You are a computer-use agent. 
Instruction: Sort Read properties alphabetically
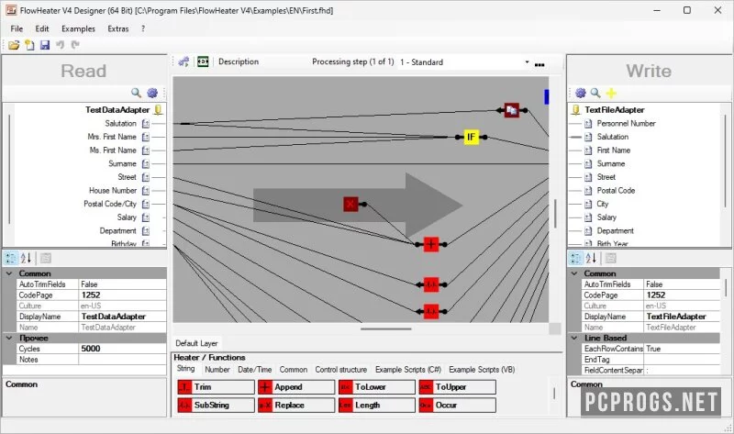coord(27,258)
